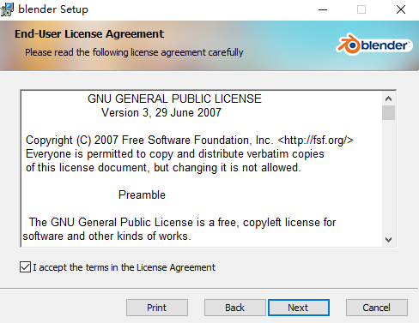
Task: Click the http://fsf.org/ text in license
Action: [x=316, y=140]
